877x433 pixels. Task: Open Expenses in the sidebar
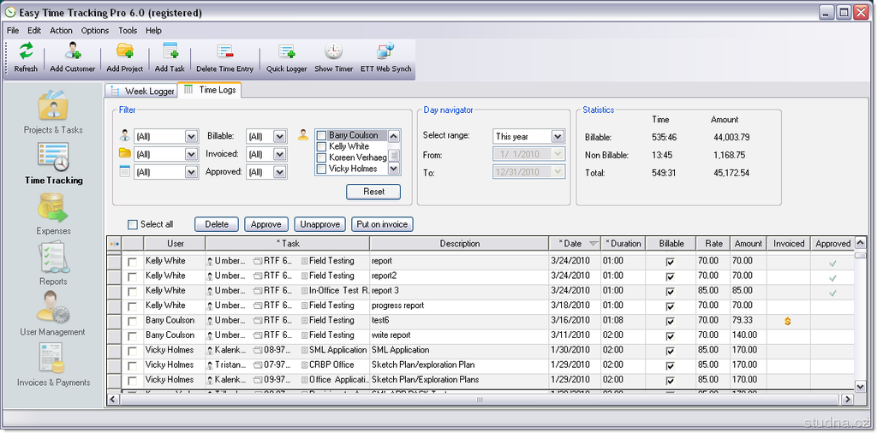tap(53, 209)
